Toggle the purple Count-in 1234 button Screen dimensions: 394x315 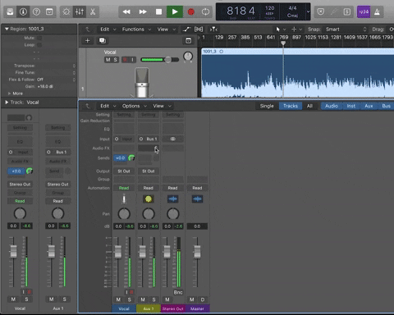[x=364, y=11]
